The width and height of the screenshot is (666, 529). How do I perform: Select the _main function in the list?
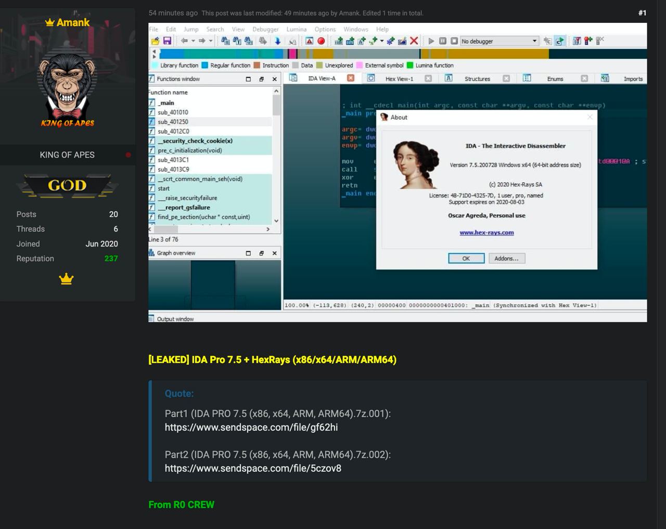(x=210, y=103)
